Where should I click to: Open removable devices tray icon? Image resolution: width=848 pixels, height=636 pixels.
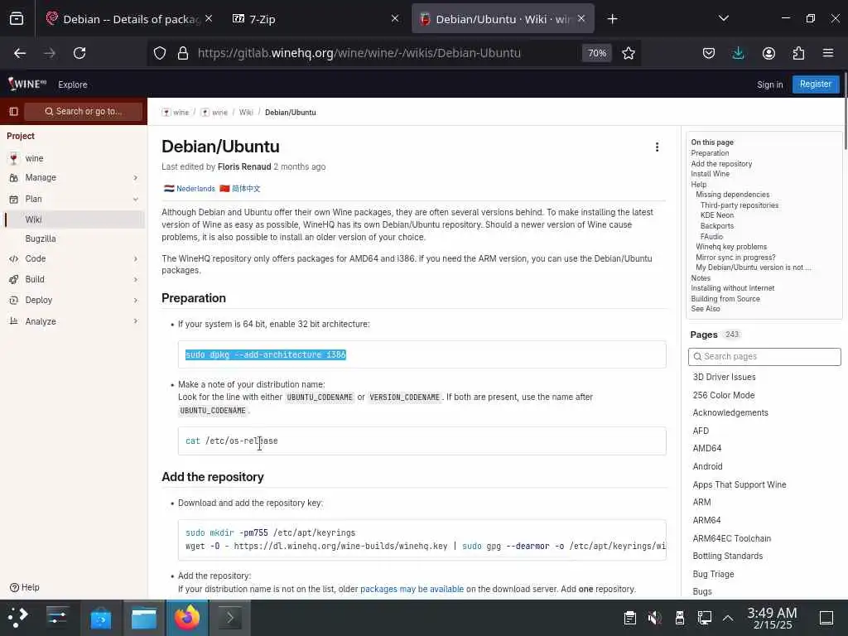(x=680, y=618)
